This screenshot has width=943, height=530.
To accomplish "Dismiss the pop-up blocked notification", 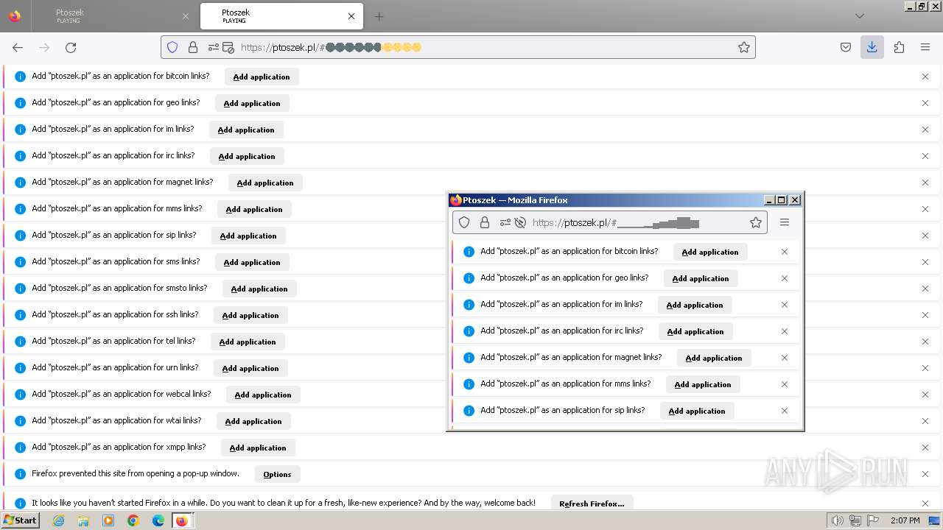I will [x=925, y=474].
